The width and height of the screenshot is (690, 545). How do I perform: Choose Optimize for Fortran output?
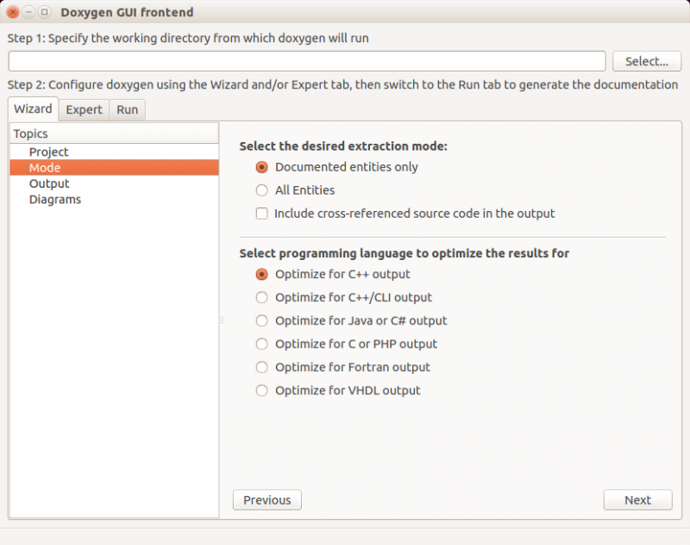tap(262, 368)
